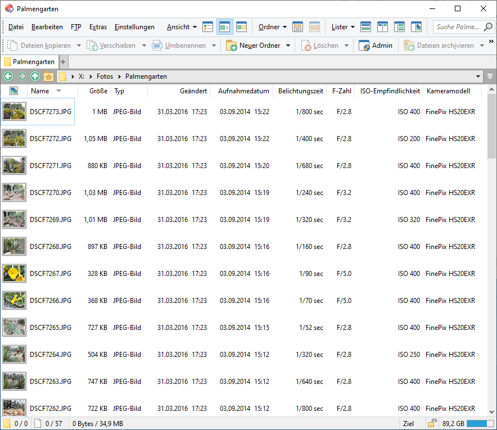Click the Verschieben button

(x=111, y=46)
